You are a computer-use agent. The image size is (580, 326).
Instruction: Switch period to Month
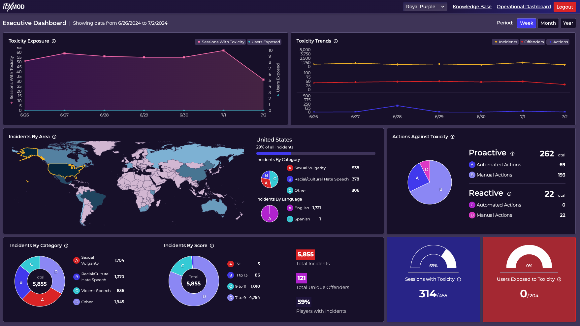(x=548, y=23)
